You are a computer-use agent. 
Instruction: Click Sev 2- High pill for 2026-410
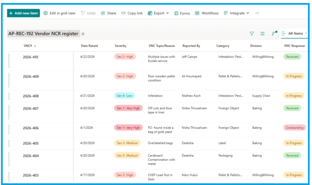[125, 57]
